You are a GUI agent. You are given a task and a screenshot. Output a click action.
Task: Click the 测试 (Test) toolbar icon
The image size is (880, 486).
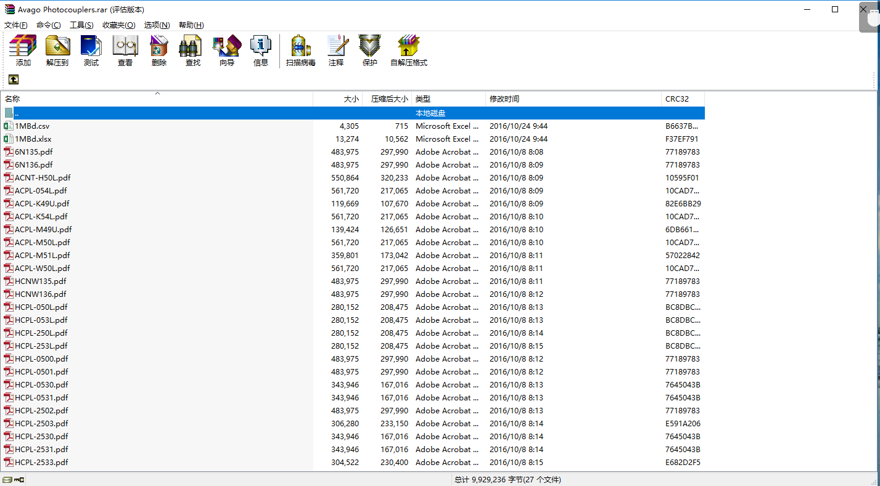91,46
